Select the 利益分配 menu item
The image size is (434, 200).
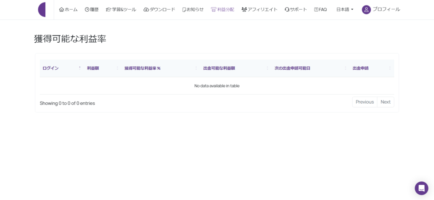(223, 9)
